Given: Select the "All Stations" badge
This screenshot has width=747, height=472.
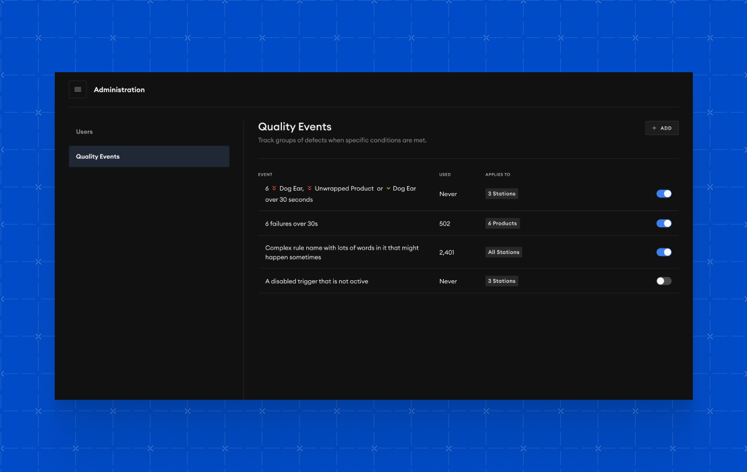Looking at the screenshot, I should [504, 252].
